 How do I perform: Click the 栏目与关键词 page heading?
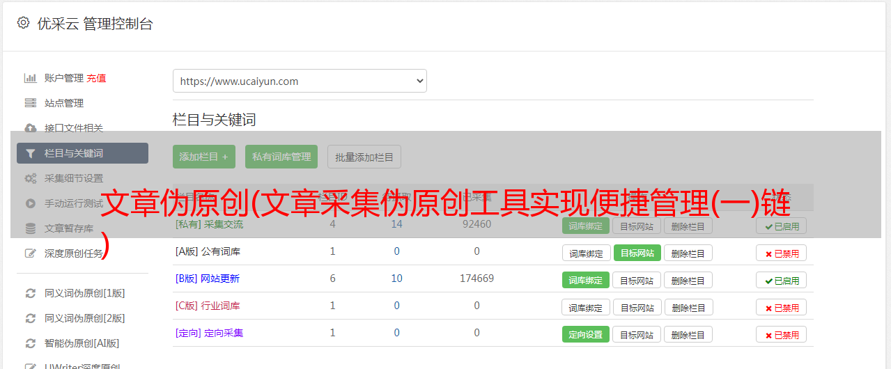[x=215, y=120]
